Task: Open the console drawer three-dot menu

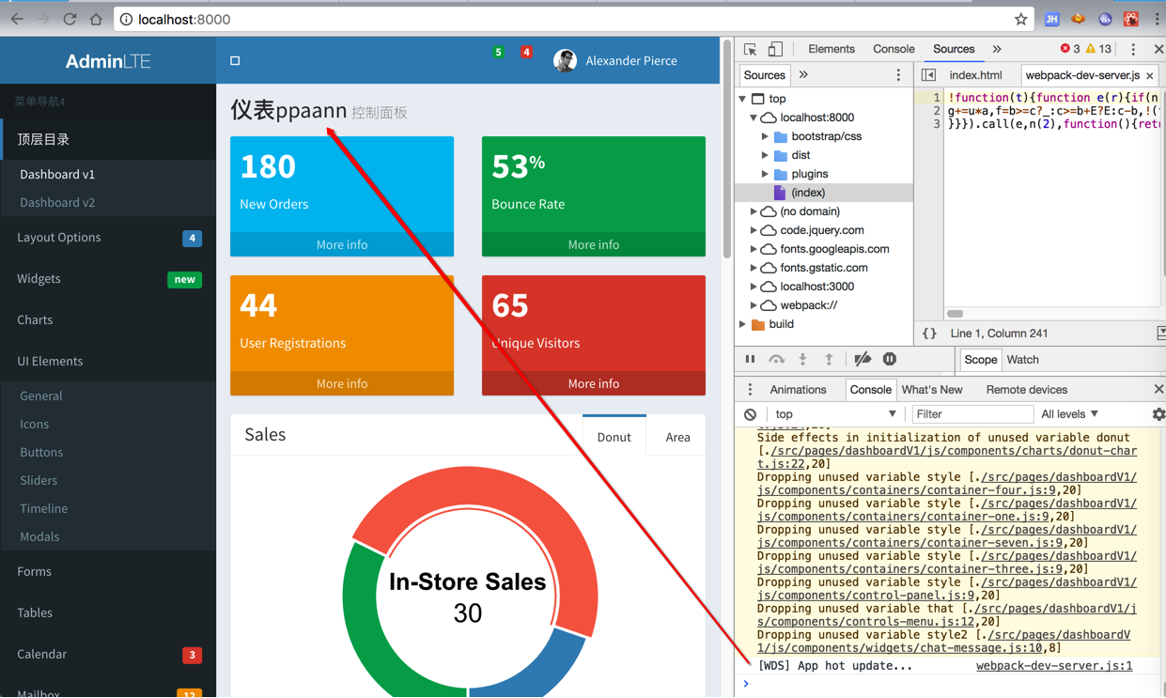Action: click(x=750, y=390)
